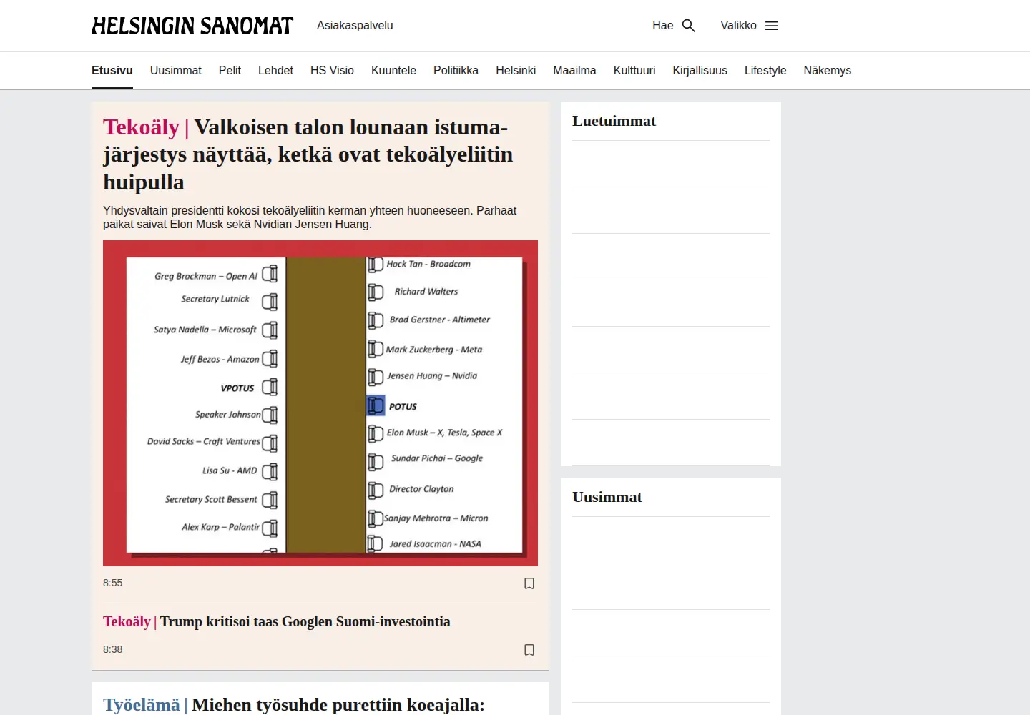Image resolution: width=1030 pixels, height=715 pixels.
Task: Open the Valkoisen talon lounaan istumajärjestys headline
Action: [308, 154]
